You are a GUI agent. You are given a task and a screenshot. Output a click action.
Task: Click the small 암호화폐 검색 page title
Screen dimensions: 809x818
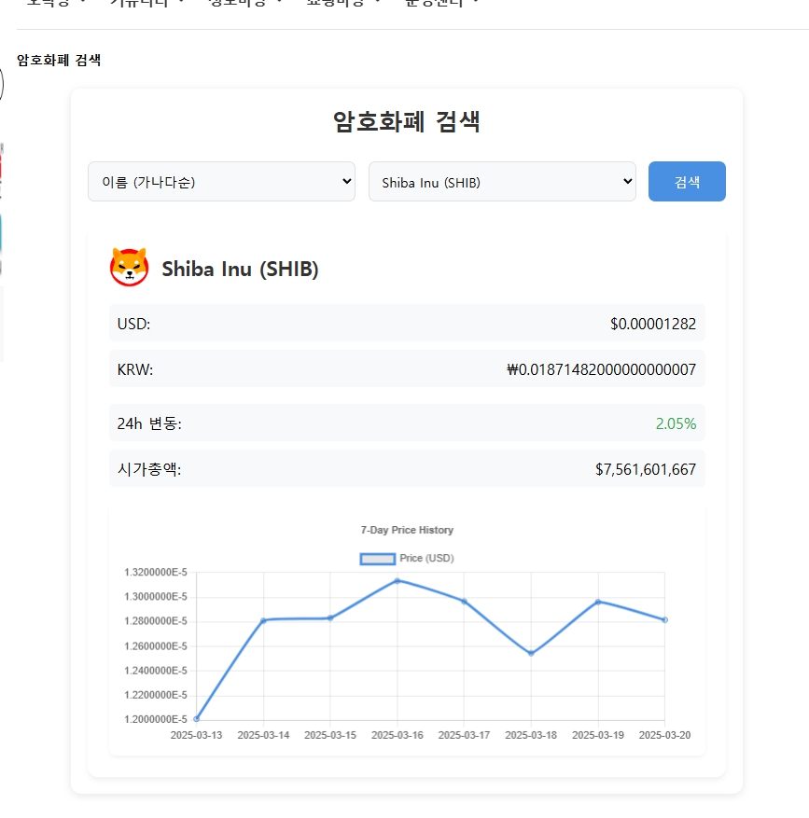[59, 61]
